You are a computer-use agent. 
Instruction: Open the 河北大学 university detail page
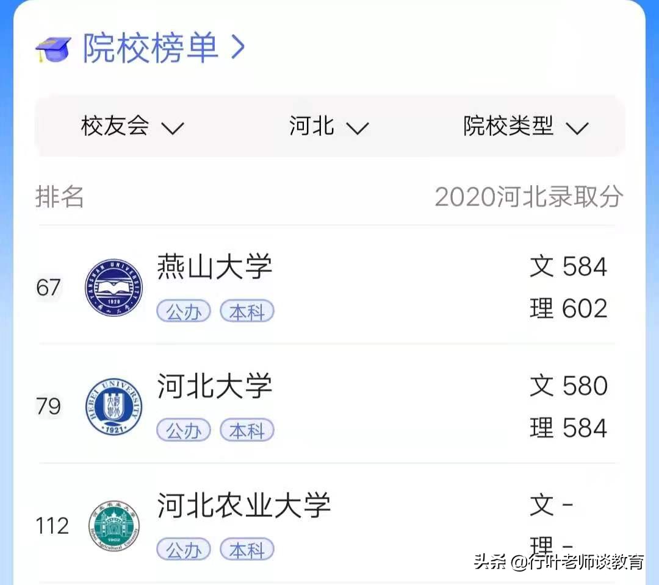(215, 385)
